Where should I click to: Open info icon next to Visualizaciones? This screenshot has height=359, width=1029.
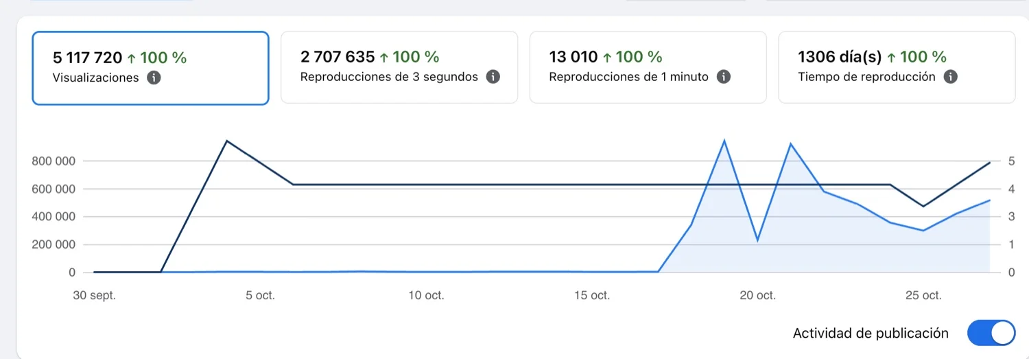(154, 78)
